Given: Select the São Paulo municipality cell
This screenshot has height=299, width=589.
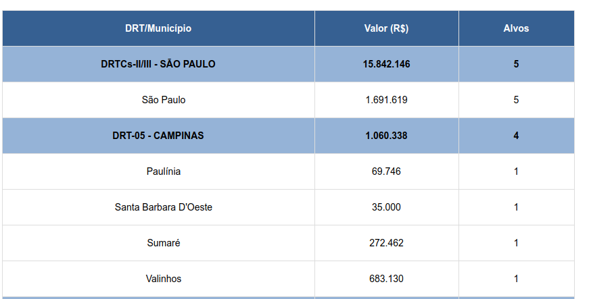Looking at the screenshot, I should [158, 100].
